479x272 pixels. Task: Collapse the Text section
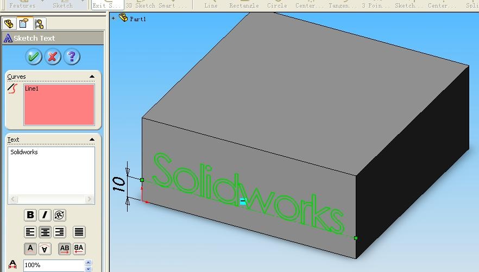[x=92, y=140]
